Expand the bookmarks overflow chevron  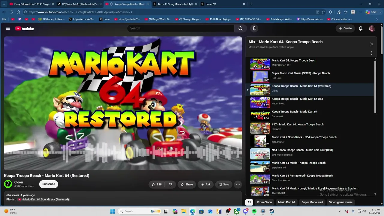[x=377, y=19]
